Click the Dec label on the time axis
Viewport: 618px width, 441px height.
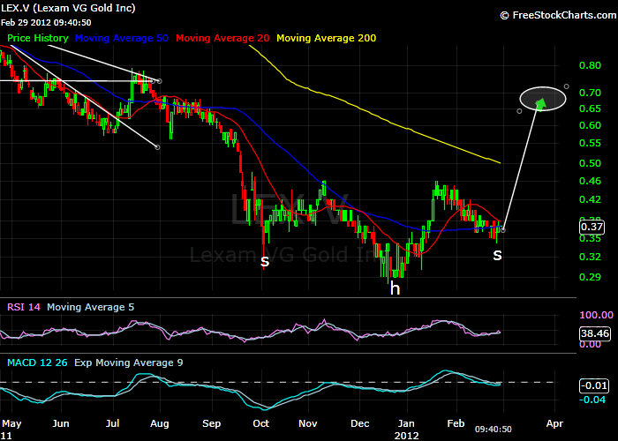360,423
